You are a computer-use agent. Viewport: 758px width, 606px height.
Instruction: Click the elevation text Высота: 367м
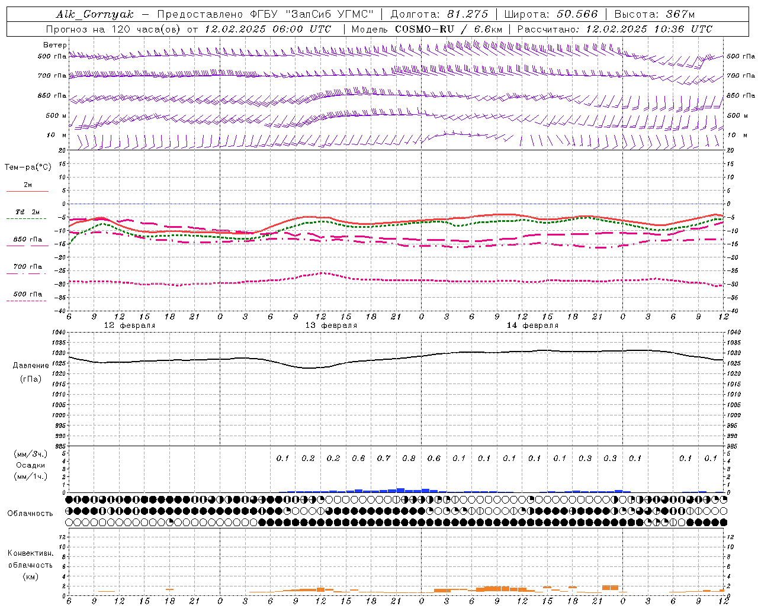coord(654,14)
